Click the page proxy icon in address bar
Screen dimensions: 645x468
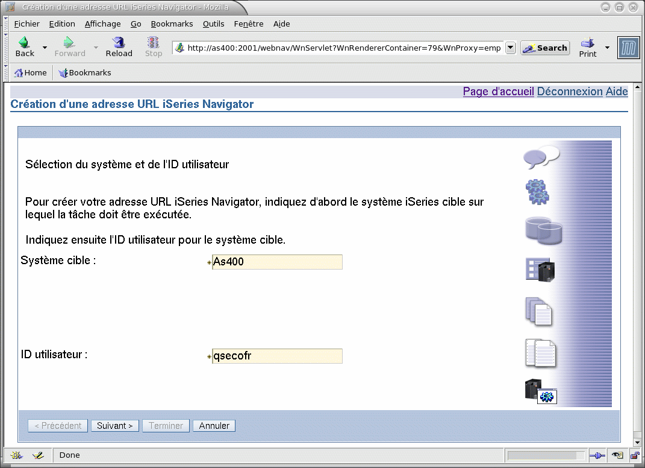[179, 48]
